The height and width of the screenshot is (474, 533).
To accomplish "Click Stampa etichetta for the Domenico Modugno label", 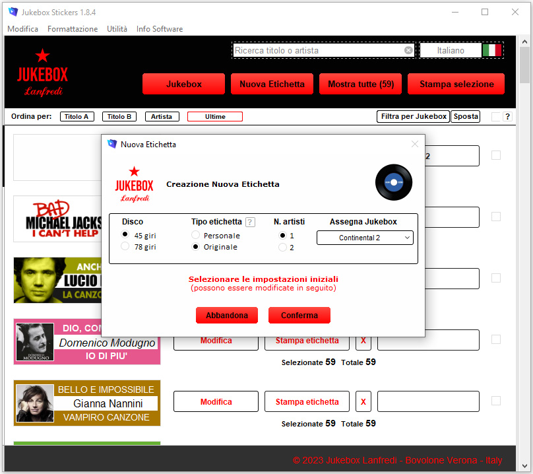I will [307, 341].
